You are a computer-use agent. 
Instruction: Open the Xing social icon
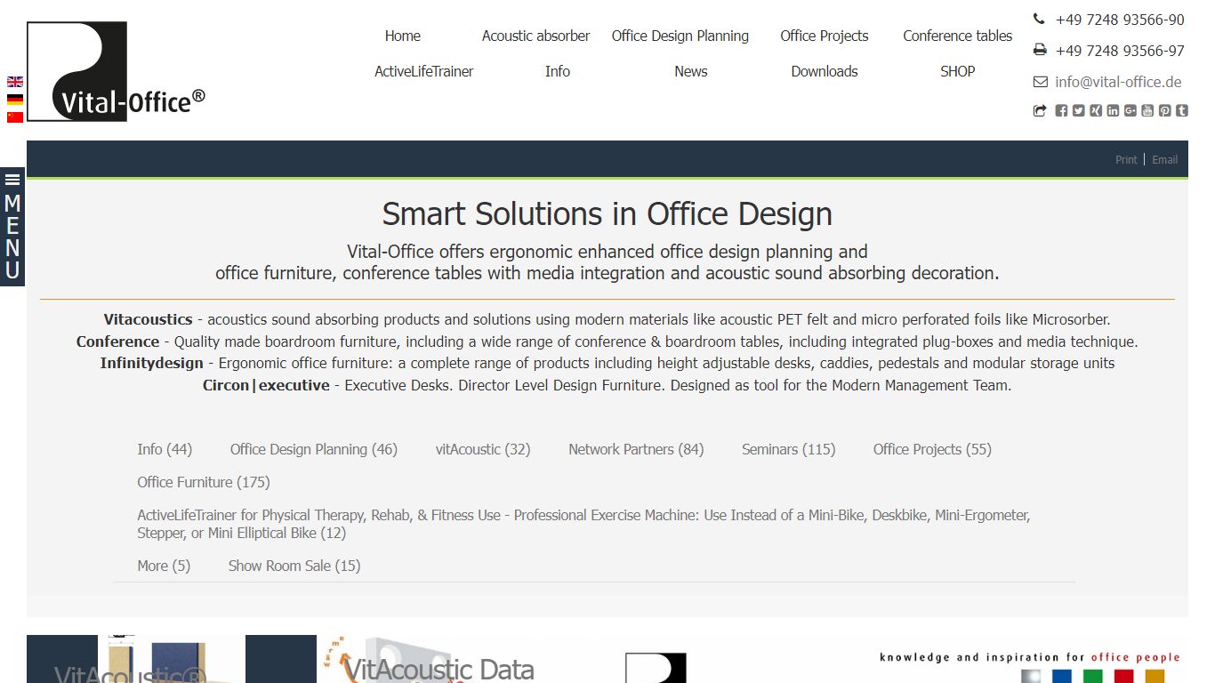tap(1096, 110)
